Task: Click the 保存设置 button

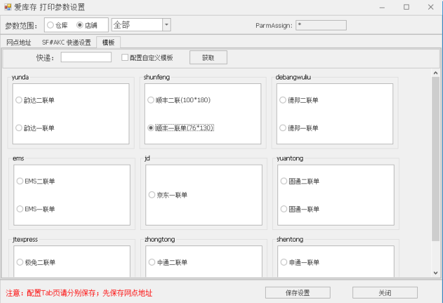Action: click(x=297, y=293)
